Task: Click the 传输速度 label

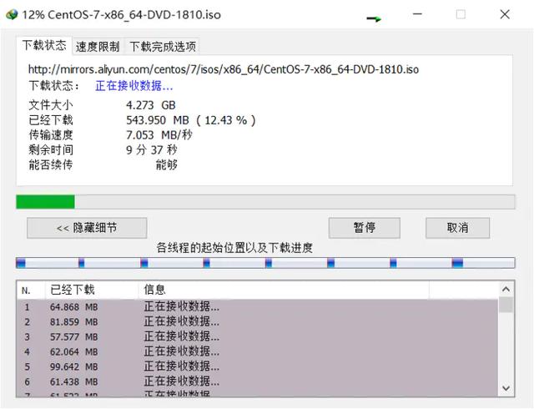Action: tap(51, 135)
